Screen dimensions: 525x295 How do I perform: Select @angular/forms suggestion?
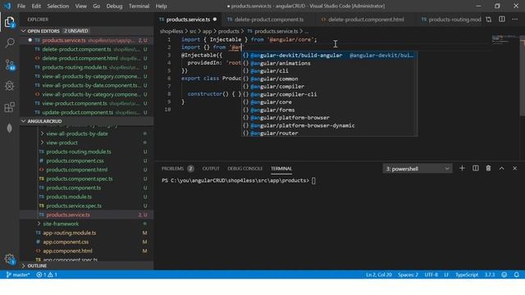(x=330, y=110)
